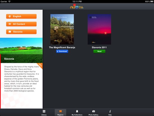Open the All Content filter
154x116 pixels.
click(21, 24)
